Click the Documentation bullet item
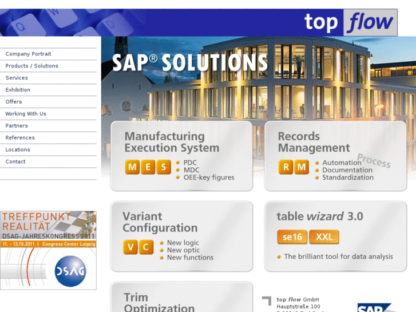Viewport: 416px width, 312px height. (347, 170)
